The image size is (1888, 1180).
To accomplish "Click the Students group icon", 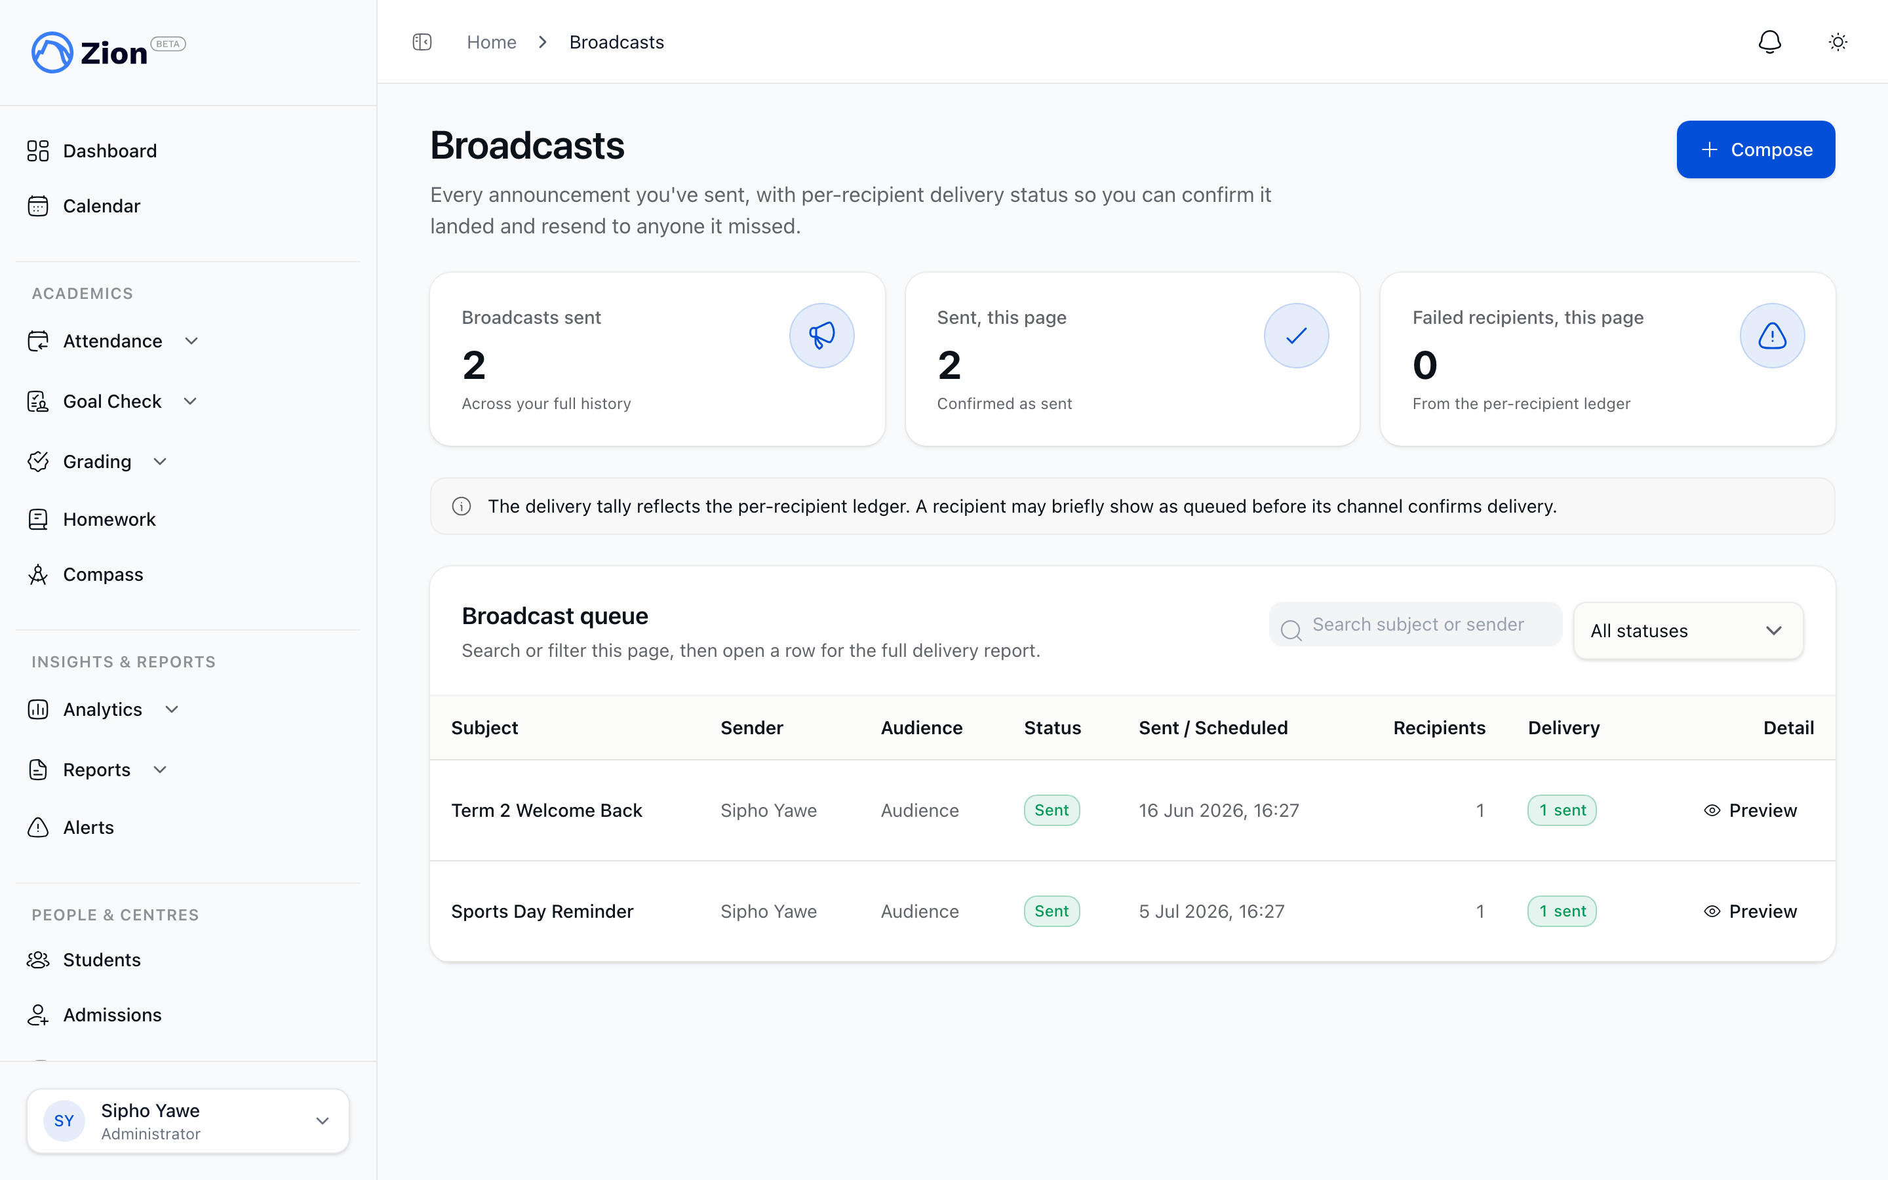I will (x=37, y=960).
